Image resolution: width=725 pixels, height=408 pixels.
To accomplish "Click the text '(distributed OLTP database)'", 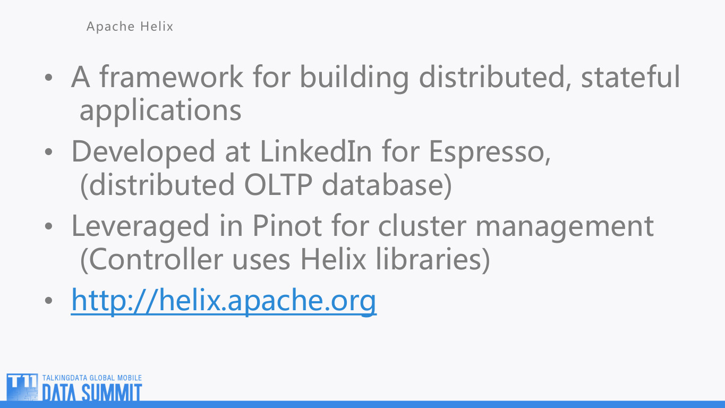I will pos(266,186).
